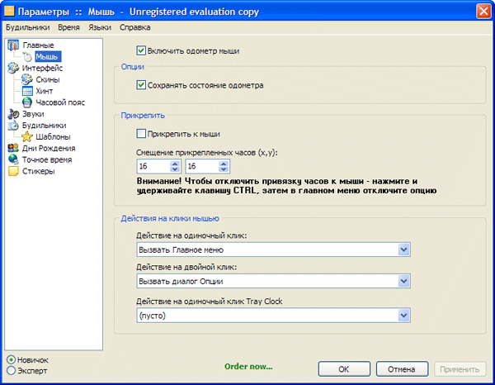Open the Время menu
Screen dimensions: 495x385
(x=68, y=27)
